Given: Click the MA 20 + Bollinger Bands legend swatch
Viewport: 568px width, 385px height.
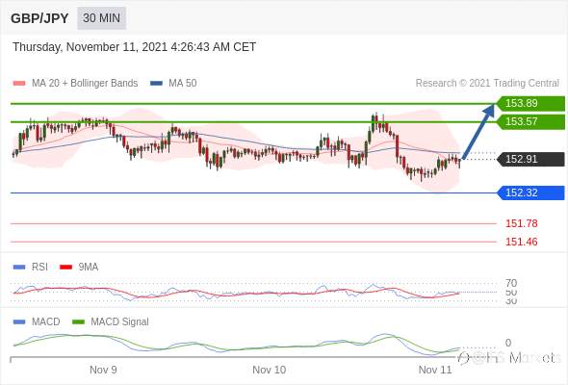Looking at the screenshot, I should click(19, 84).
